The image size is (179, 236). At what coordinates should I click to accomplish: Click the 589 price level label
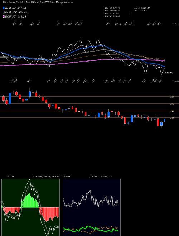[172, 112]
